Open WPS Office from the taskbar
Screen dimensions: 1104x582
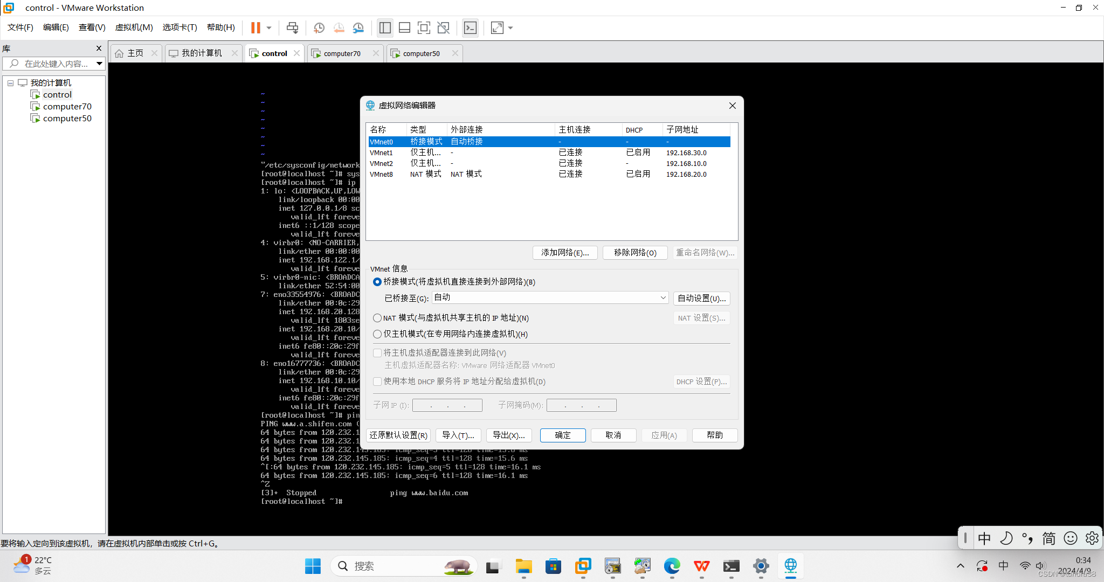(x=701, y=566)
